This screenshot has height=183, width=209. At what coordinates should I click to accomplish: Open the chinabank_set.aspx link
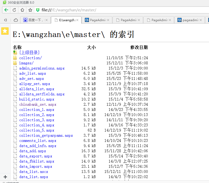pyautogui.click(x=38, y=104)
